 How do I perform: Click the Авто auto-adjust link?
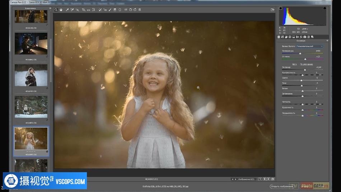[294, 64]
